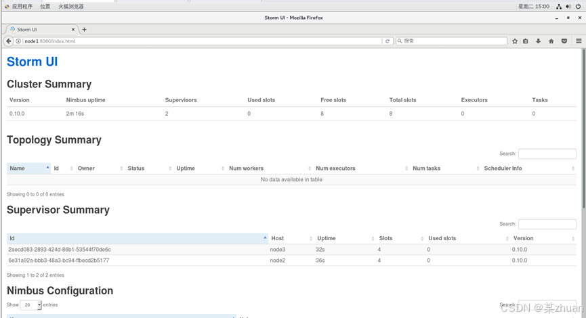
Task: Open a new tab with plus button
Action: pyautogui.click(x=84, y=30)
